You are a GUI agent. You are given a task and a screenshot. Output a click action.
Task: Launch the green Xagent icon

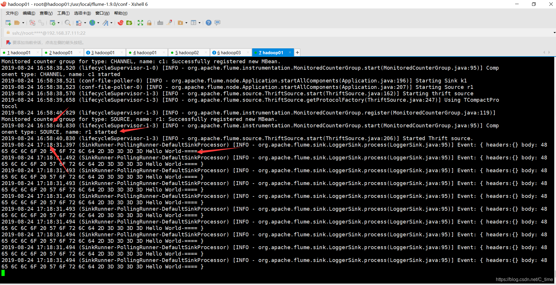(129, 23)
